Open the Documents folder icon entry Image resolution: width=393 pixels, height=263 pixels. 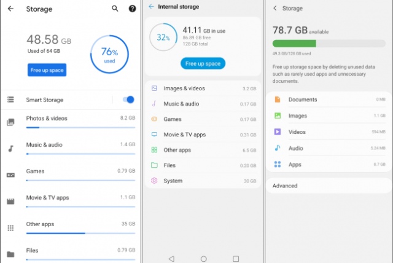(x=278, y=100)
